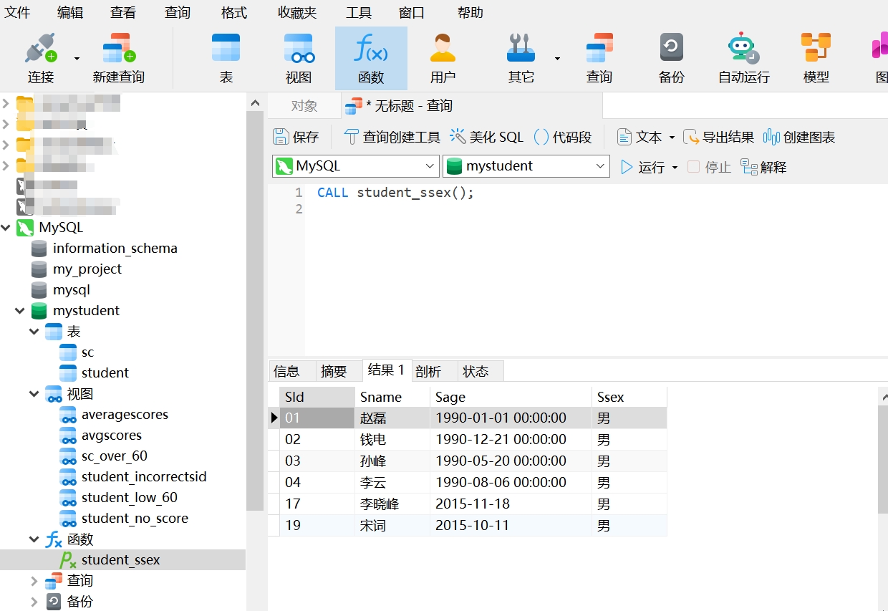The image size is (888, 611).
Task: Click the 保存 (Save) button
Action: (x=296, y=137)
